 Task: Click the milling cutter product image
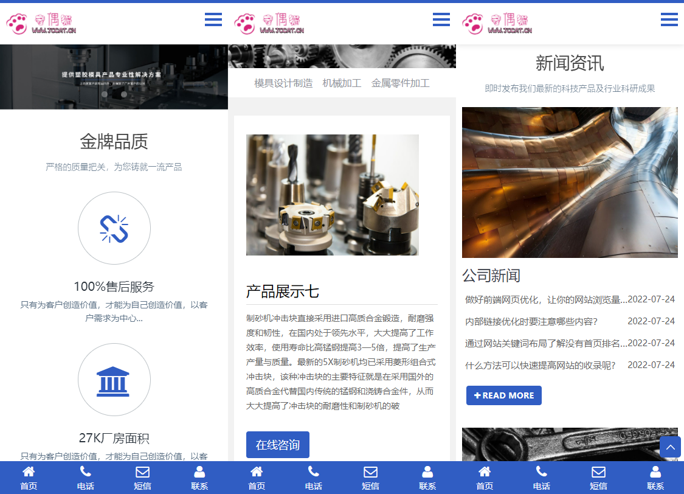tap(333, 195)
